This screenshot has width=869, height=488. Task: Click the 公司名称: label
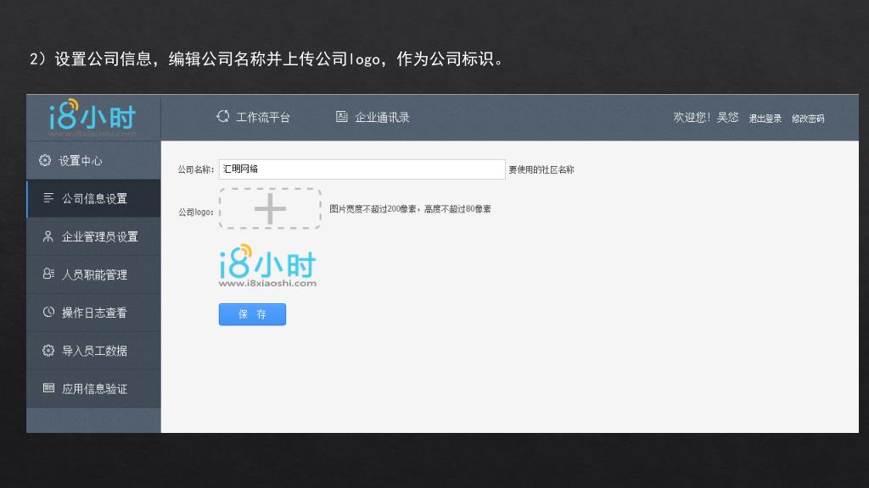(x=196, y=169)
